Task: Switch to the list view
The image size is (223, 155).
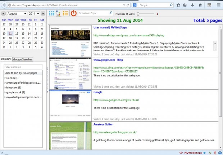Action: [65, 13]
